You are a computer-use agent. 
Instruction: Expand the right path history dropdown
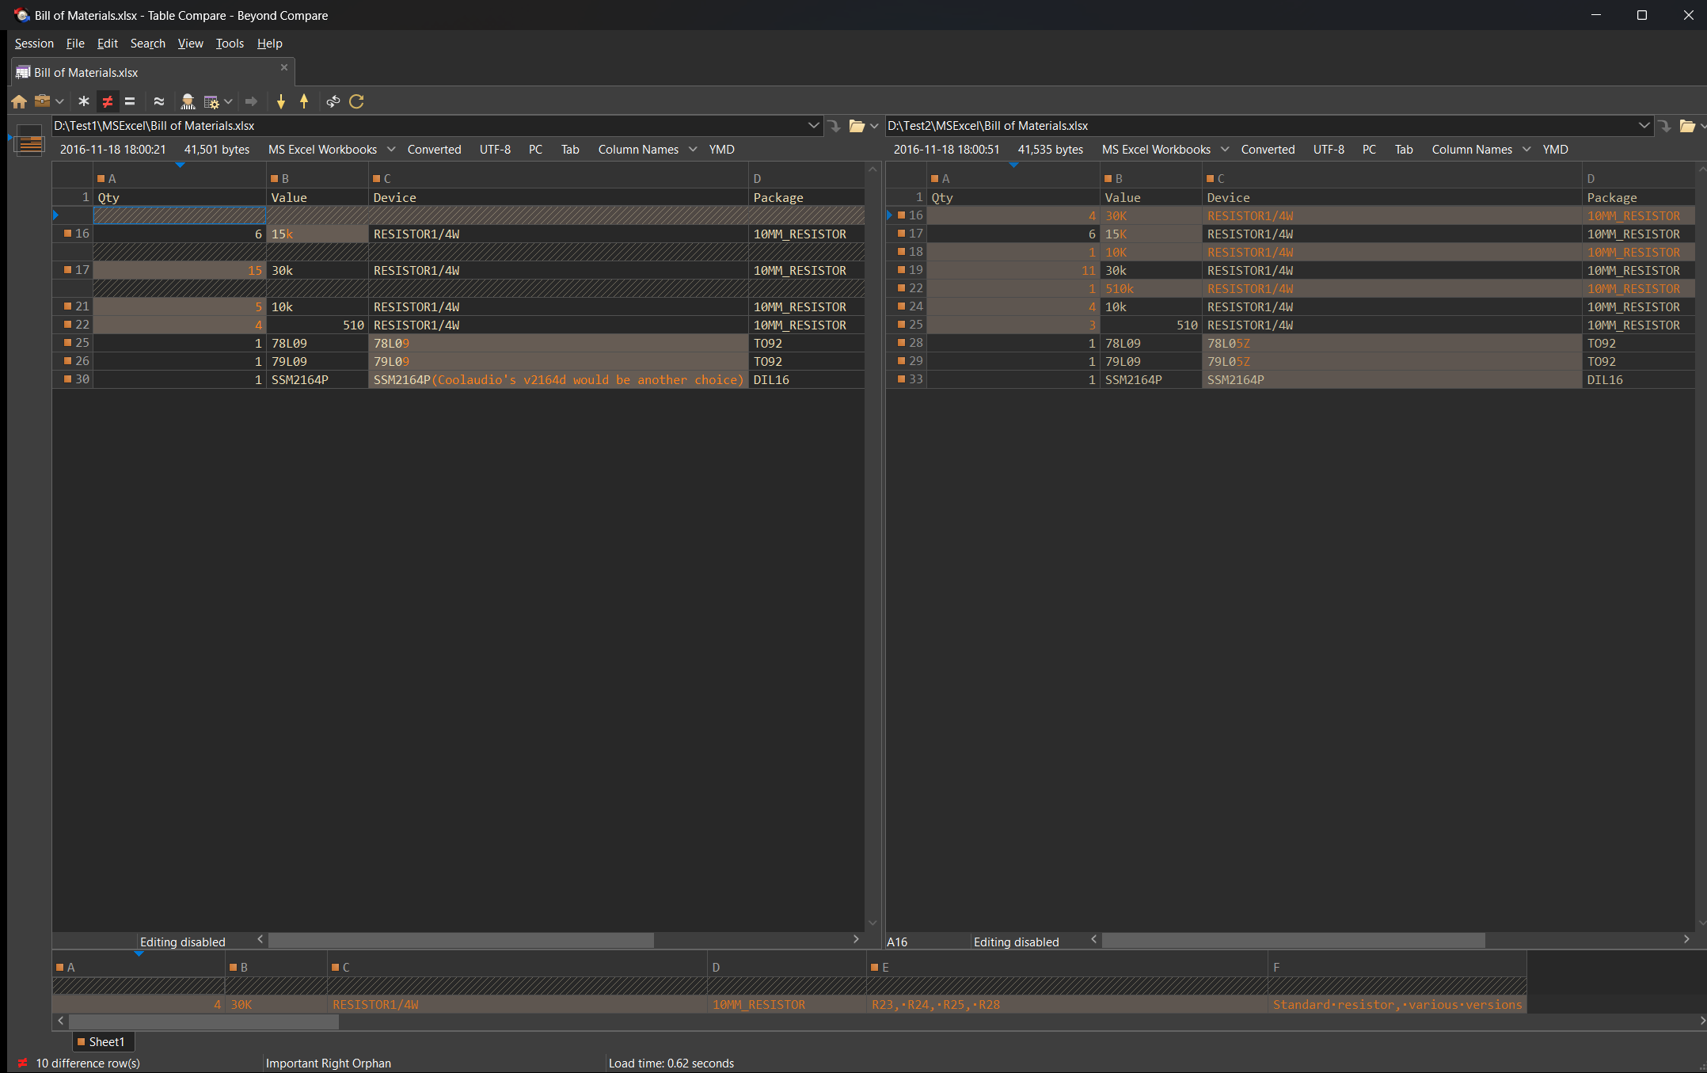[x=1644, y=126]
